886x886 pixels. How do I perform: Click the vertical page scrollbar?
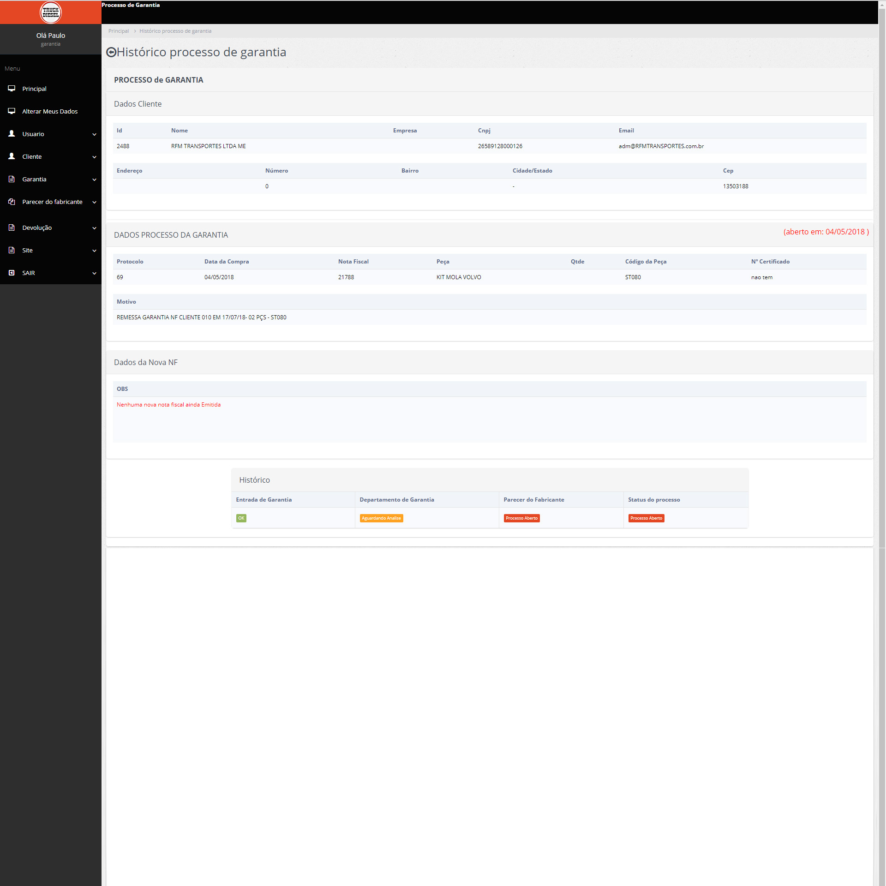[882, 277]
